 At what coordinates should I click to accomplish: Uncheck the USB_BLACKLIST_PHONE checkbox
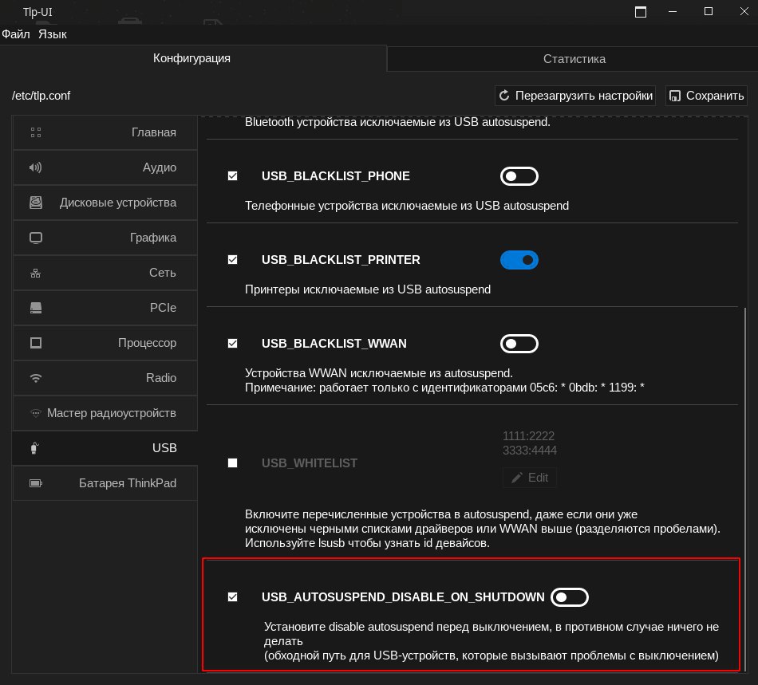[232, 176]
